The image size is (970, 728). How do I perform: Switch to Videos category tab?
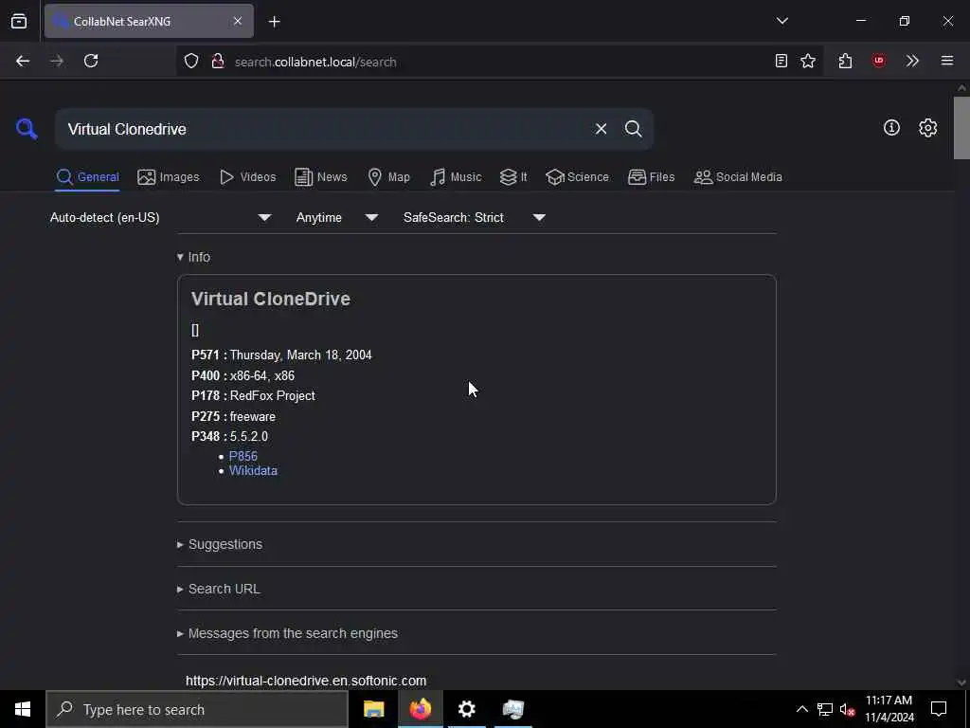247,177
